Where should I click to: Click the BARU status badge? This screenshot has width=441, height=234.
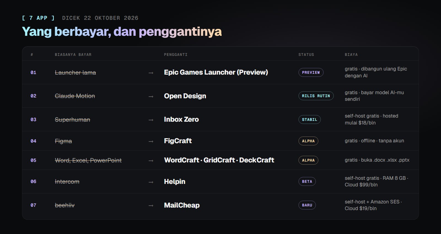point(307,205)
